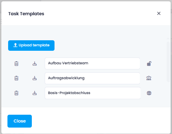The height and width of the screenshot is (134, 172).
Task: Edit the Auftragsabwicklung name field
Action: pyautogui.click(x=92, y=78)
